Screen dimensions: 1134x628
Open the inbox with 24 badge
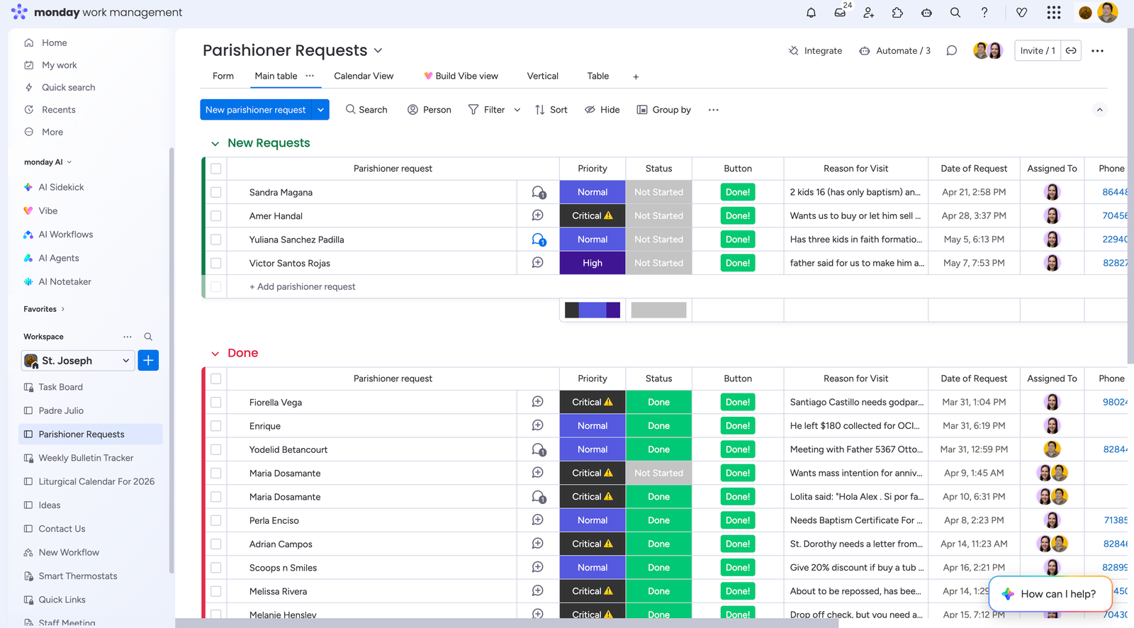(x=841, y=13)
